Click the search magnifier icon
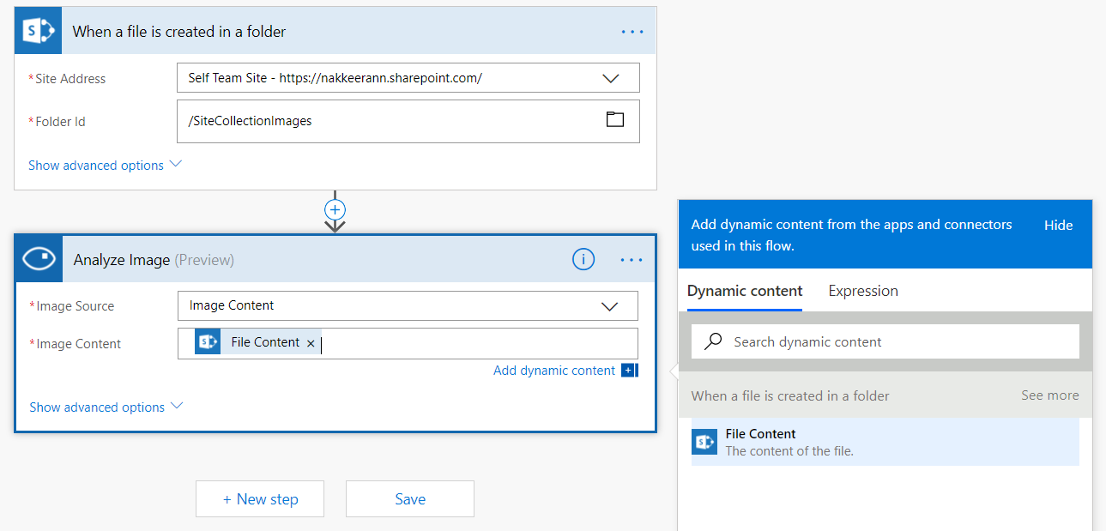This screenshot has height=531, width=1106. click(713, 341)
